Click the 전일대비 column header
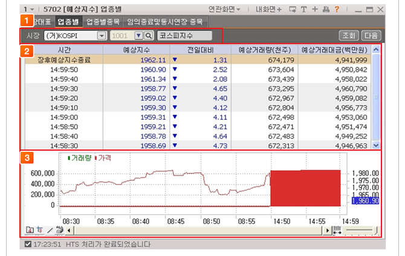This screenshot has height=256, width=405. click(201, 50)
